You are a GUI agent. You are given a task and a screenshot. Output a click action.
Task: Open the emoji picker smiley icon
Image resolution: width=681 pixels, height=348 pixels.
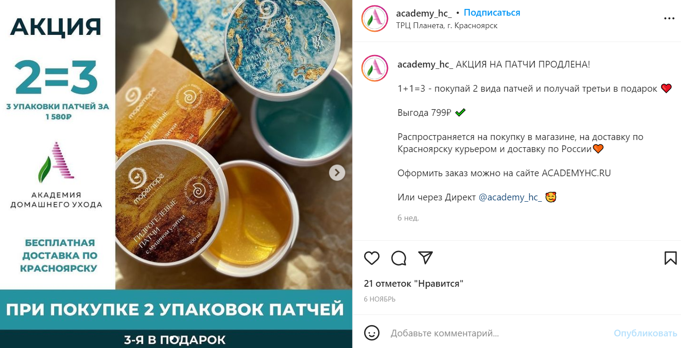372,333
